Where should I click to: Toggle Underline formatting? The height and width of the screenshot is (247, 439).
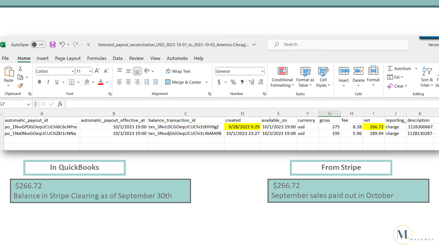(57, 82)
